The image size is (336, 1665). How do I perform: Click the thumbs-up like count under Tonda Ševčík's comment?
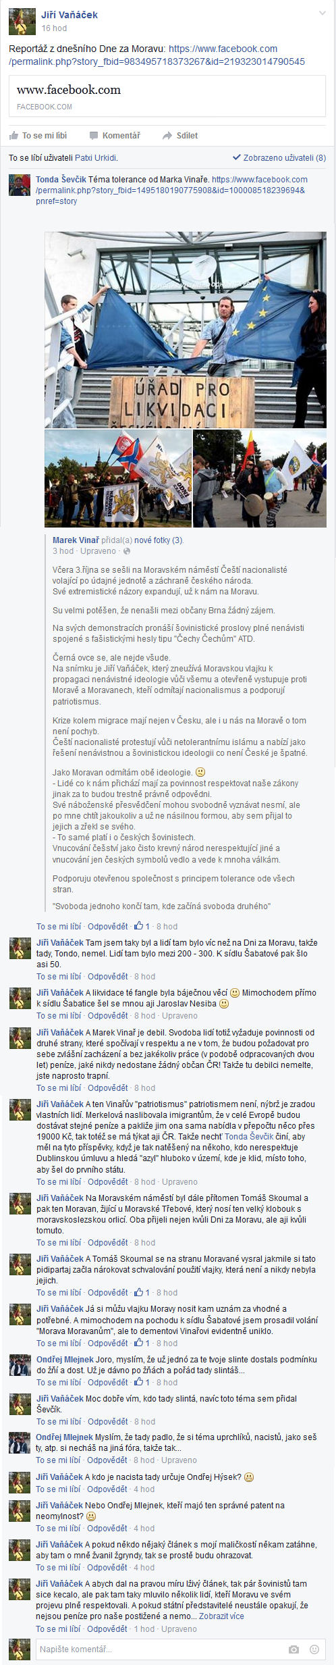pos(142,926)
